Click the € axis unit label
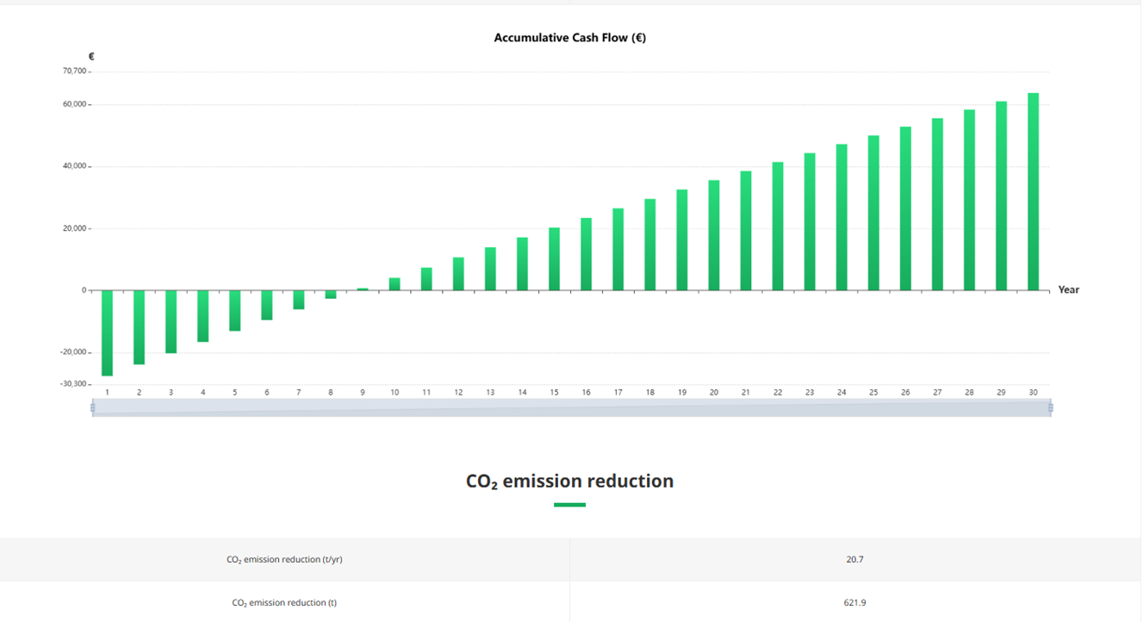Viewport: 1143px width, 622px height. (x=91, y=56)
